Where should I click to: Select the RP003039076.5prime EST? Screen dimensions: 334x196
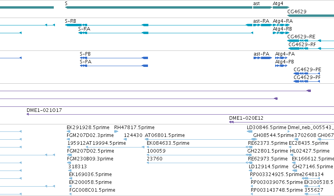point(252,186)
